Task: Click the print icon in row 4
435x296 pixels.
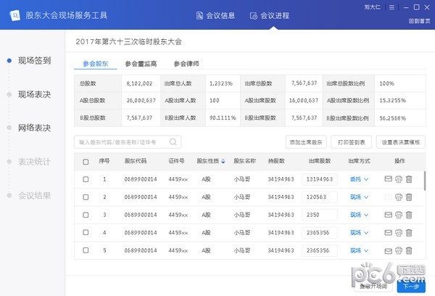Action: [x=399, y=233]
